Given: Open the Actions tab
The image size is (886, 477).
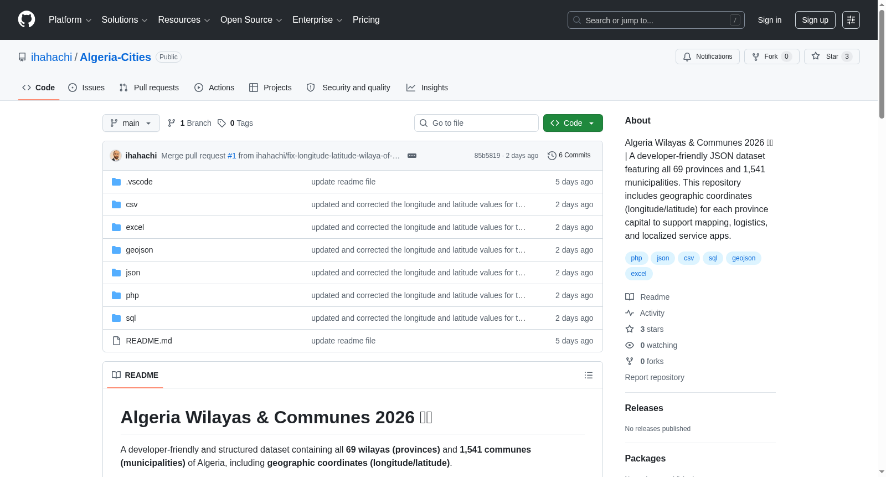Looking at the screenshot, I should (x=214, y=88).
